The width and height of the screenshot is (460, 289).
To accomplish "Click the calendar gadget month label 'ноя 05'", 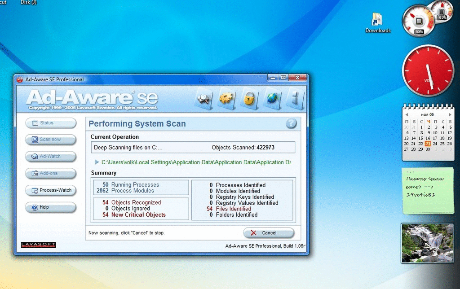I will [428, 114].
